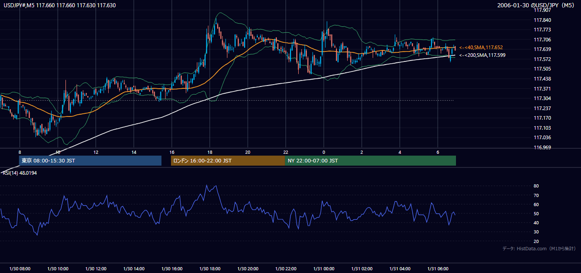Click RSI scale value 60

point(536,204)
